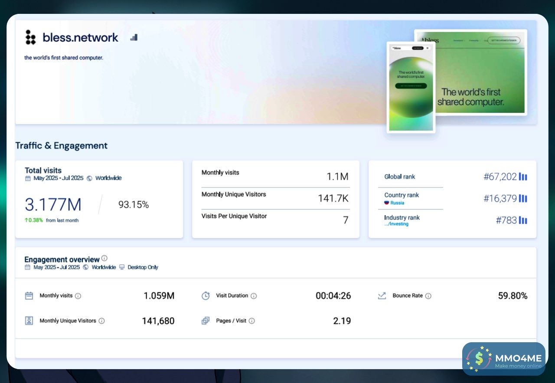Click the #67,202 global rank value
The width and height of the screenshot is (555, 383).
point(500,177)
